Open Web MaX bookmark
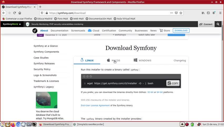This screenshot has height=127, width=224. [x=77, y=19]
